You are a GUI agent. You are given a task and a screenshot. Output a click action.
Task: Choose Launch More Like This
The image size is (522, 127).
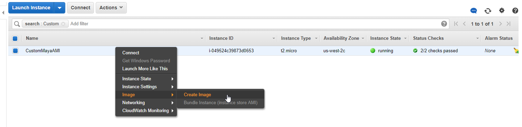coord(146,69)
